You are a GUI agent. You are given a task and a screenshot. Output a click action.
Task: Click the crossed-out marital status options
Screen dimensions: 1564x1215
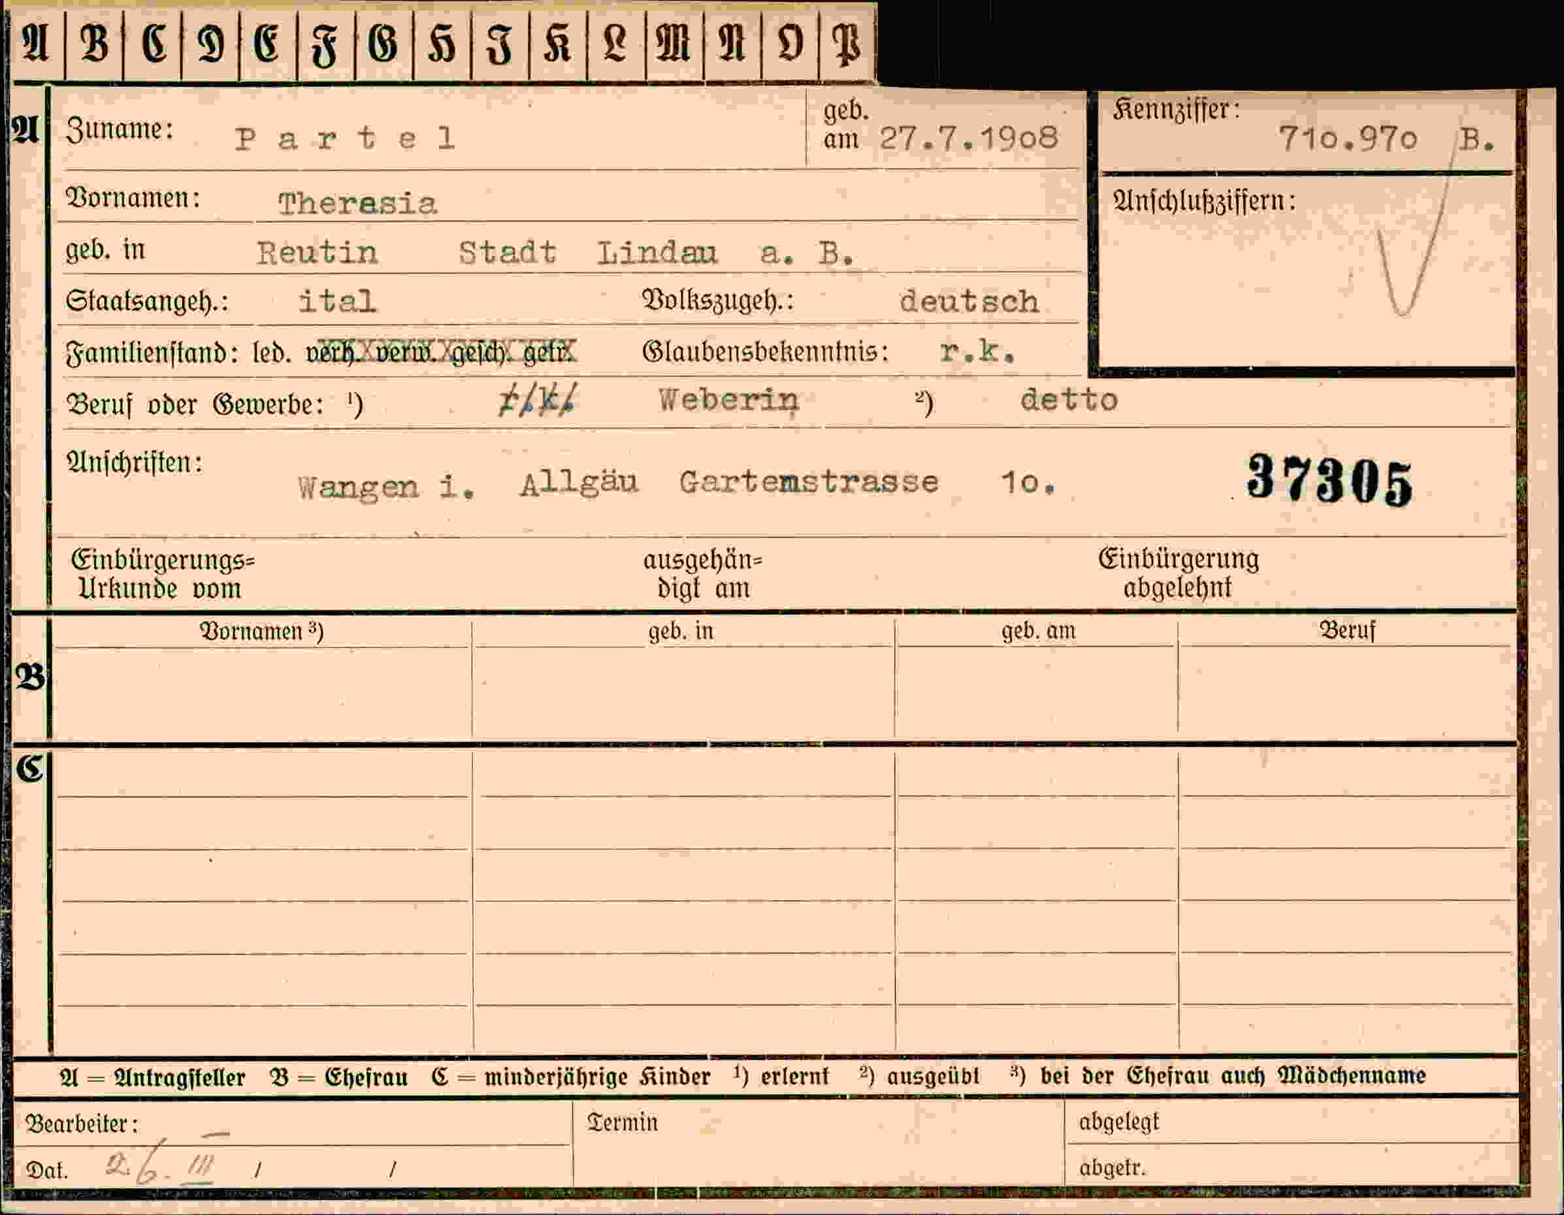[441, 351]
